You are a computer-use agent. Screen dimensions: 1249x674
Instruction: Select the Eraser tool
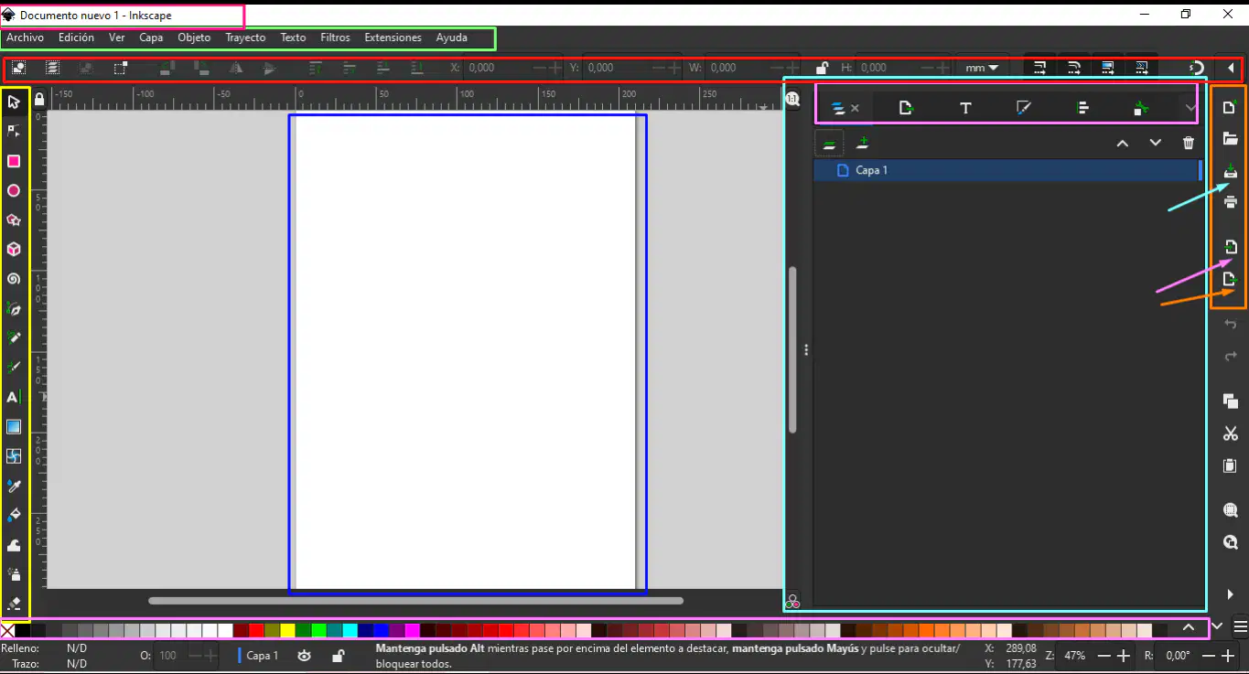click(14, 604)
